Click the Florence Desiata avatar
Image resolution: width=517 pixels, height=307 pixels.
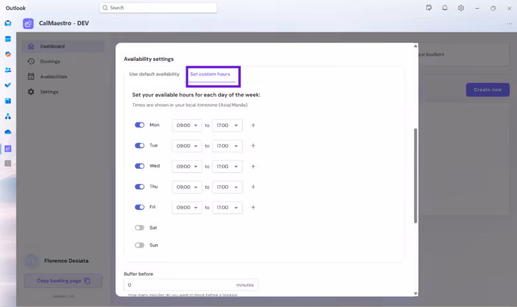(x=32, y=261)
